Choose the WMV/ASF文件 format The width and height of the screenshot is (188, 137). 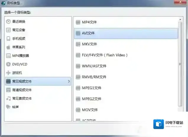94,66
